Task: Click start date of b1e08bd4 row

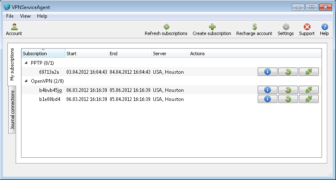Action: [x=87, y=99]
